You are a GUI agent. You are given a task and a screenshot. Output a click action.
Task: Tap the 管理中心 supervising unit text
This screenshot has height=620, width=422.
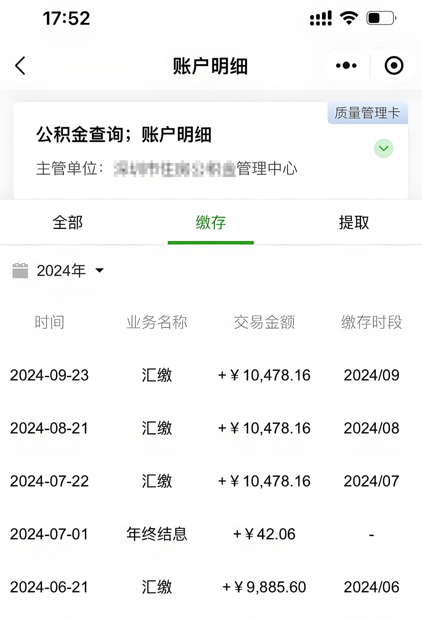point(267,168)
